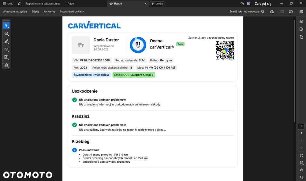Click Znajdź tekst lub narzędzia search field
Screen dimensions: 306x181
pos(247,12)
